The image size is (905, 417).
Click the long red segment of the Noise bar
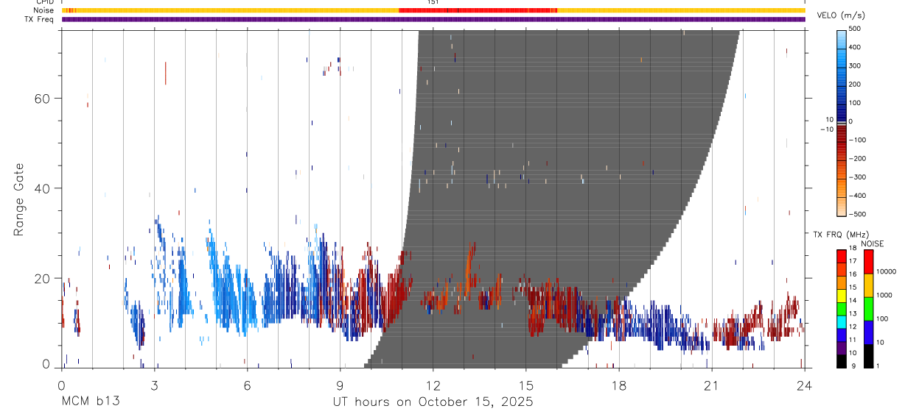coord(478,10)
